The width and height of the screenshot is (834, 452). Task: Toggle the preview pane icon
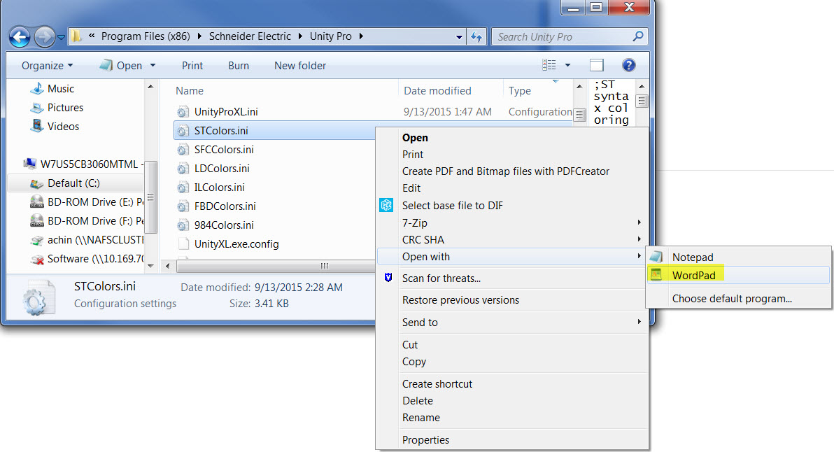tap(597, 65)
